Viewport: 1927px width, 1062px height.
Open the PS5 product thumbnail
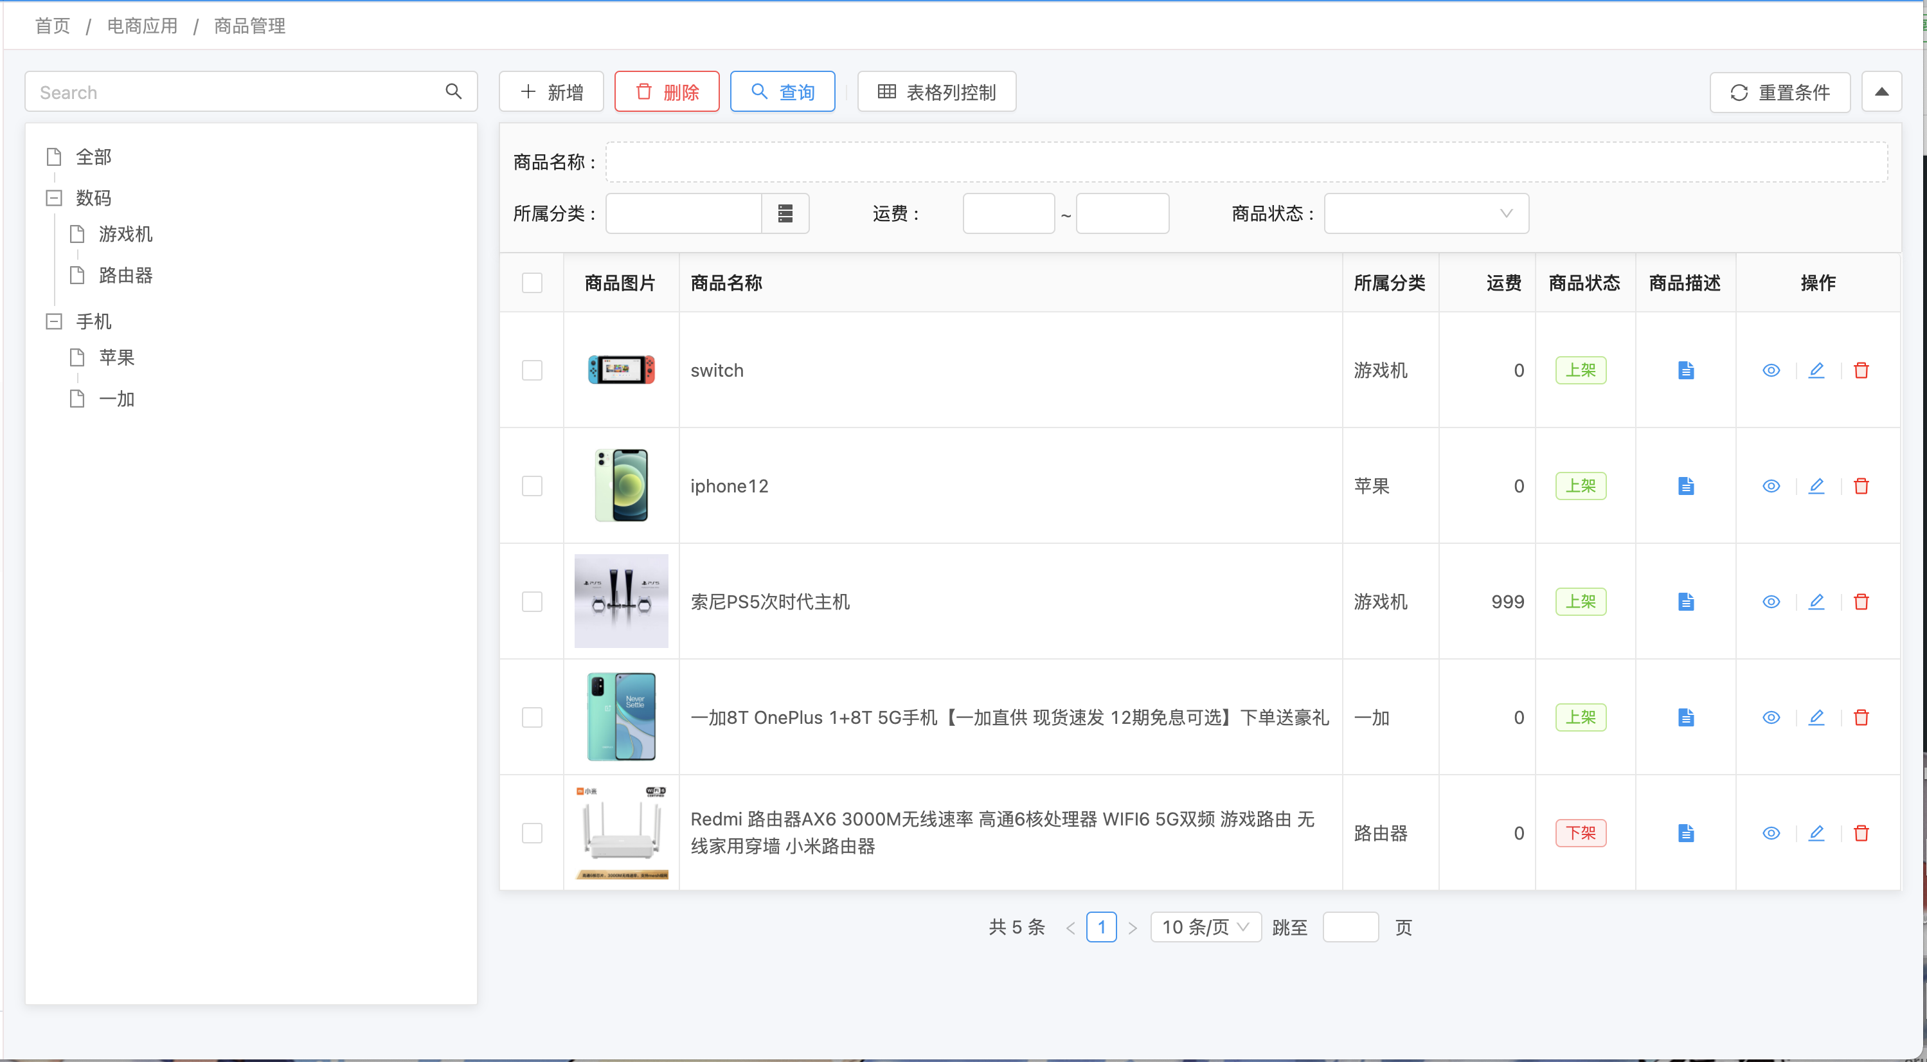tap(621, 601)
